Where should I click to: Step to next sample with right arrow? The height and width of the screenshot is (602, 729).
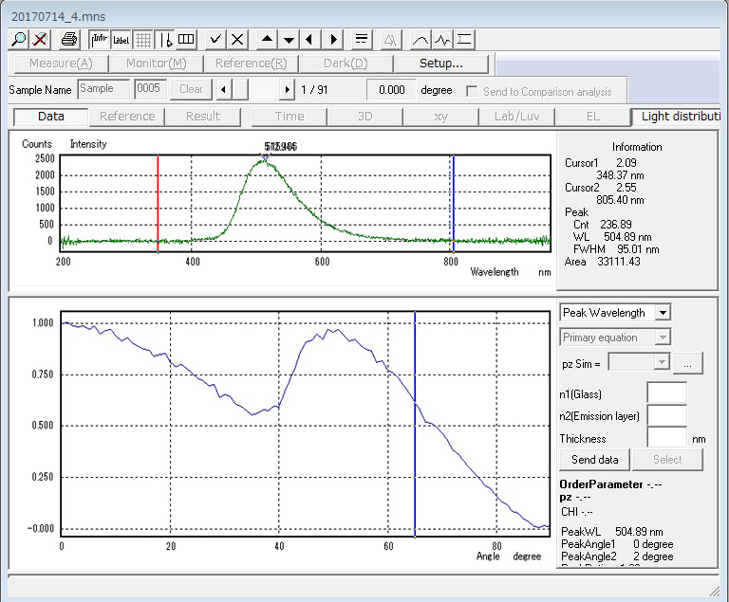click(287, 89)
